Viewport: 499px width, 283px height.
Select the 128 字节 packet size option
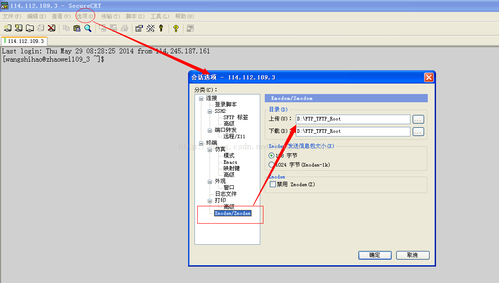pos(272,155)
